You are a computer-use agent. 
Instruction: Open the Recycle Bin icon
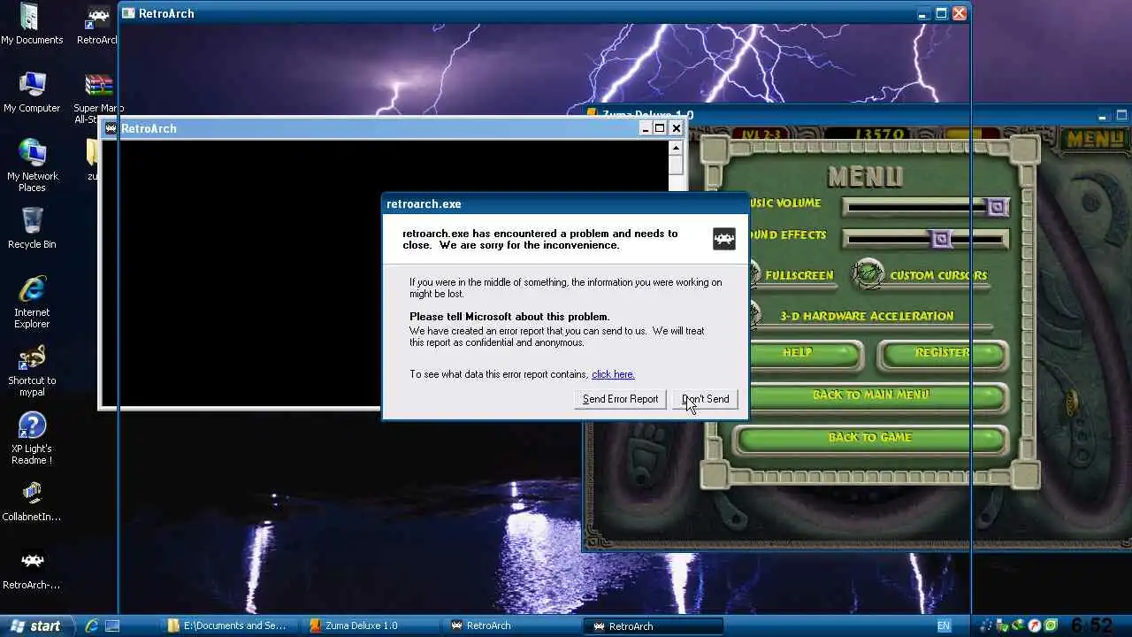click(32, 227)
